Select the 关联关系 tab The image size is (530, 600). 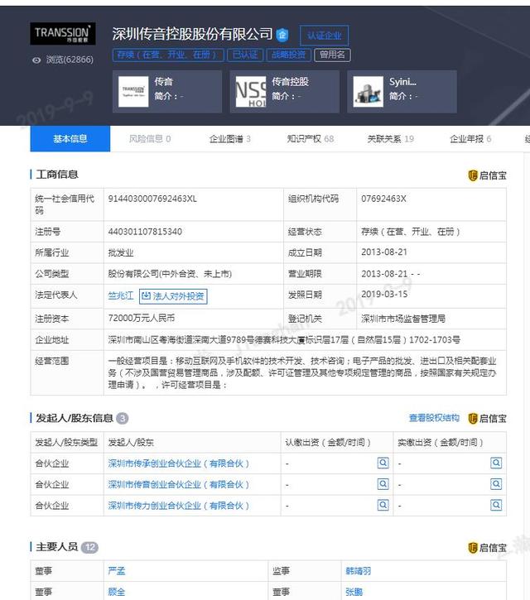coord(391,139)
